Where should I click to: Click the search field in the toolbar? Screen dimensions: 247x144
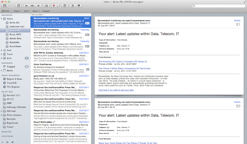(219, 6)
